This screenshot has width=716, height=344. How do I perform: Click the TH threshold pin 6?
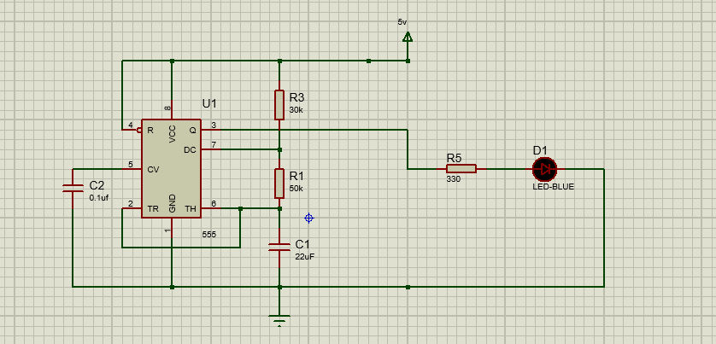[211, 208]
